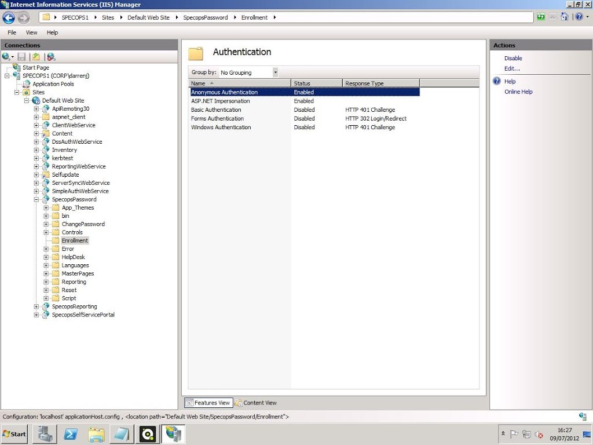The height and width of the screenshot is (445, 593).
Task: Sort by the Status column header
Action: point(317,83)
